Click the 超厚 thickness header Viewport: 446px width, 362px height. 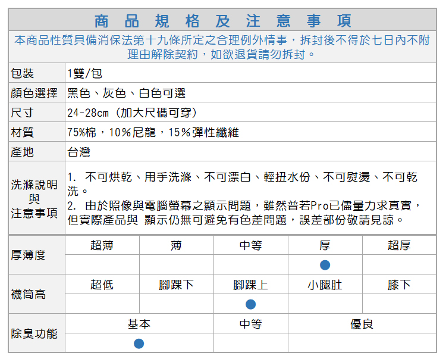[400, 245]
